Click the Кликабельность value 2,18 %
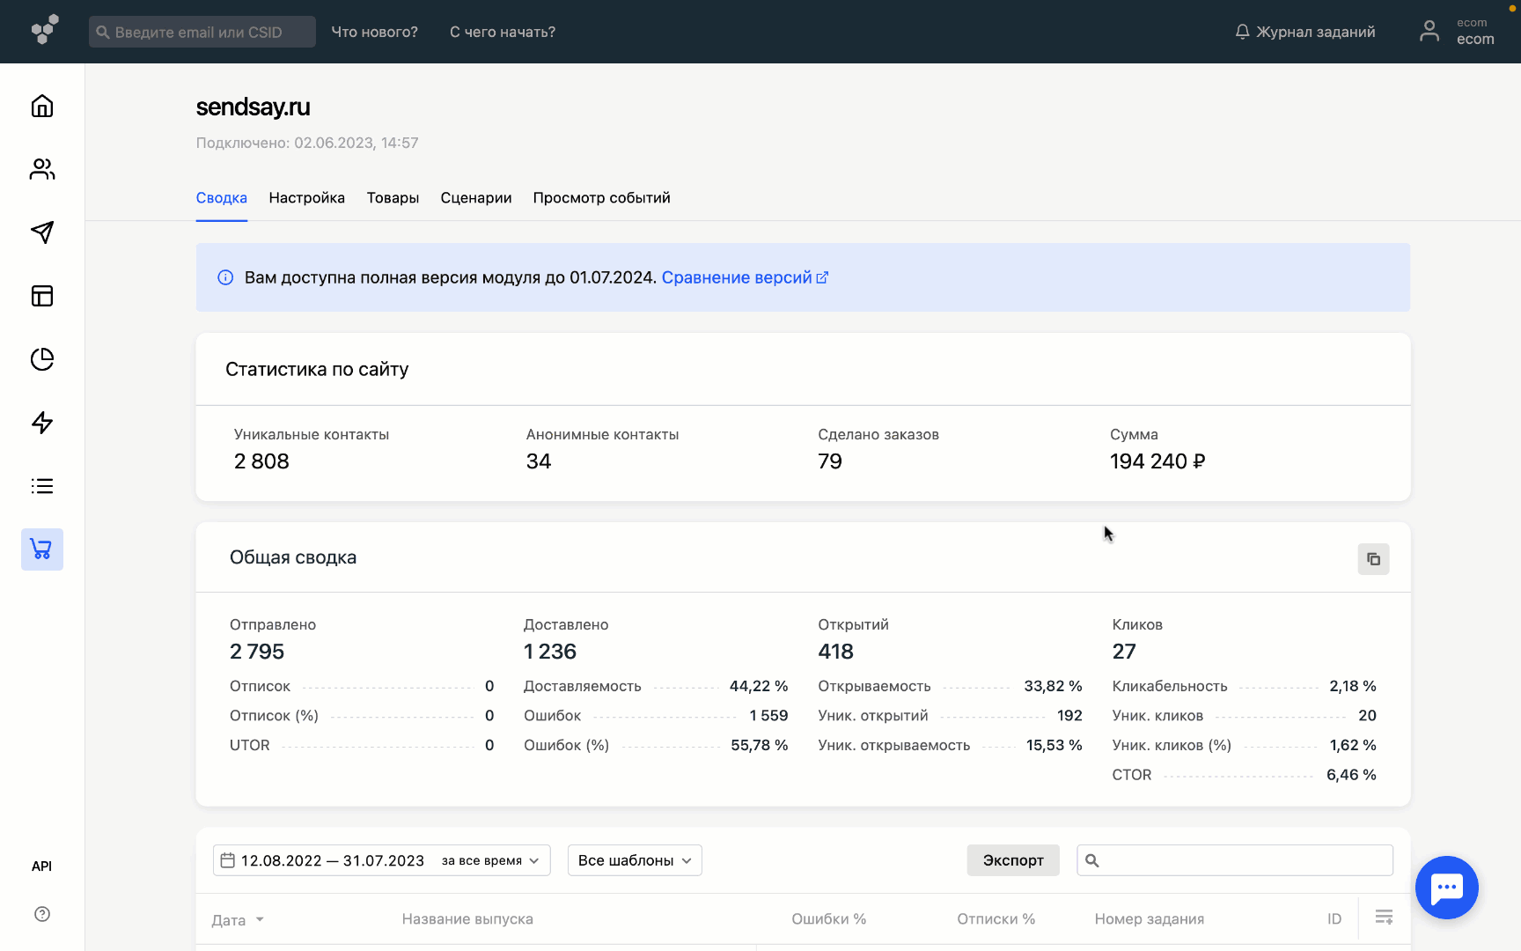Viewport: 1521px width, 951px height. point(1353,686)
